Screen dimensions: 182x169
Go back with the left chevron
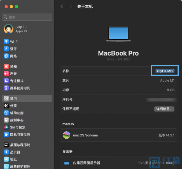[62, 6]
